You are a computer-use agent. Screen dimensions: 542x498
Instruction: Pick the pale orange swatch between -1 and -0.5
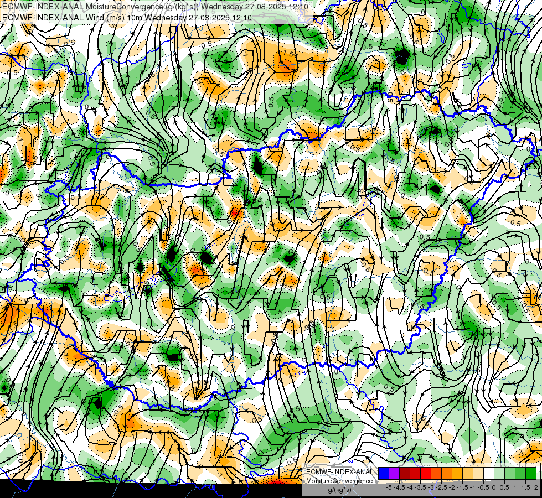point(478,474)
